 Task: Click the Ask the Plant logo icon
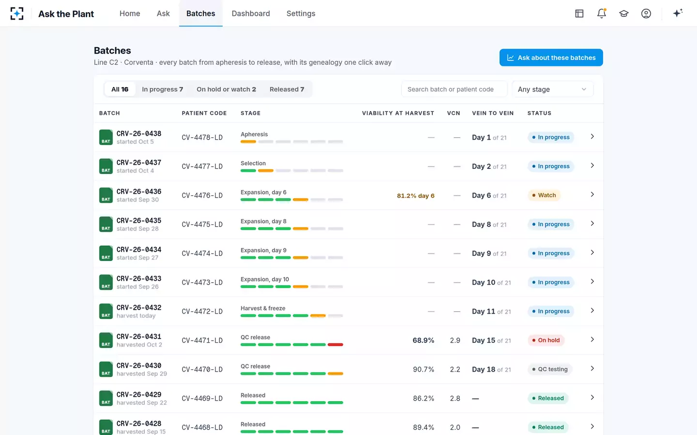17,14
